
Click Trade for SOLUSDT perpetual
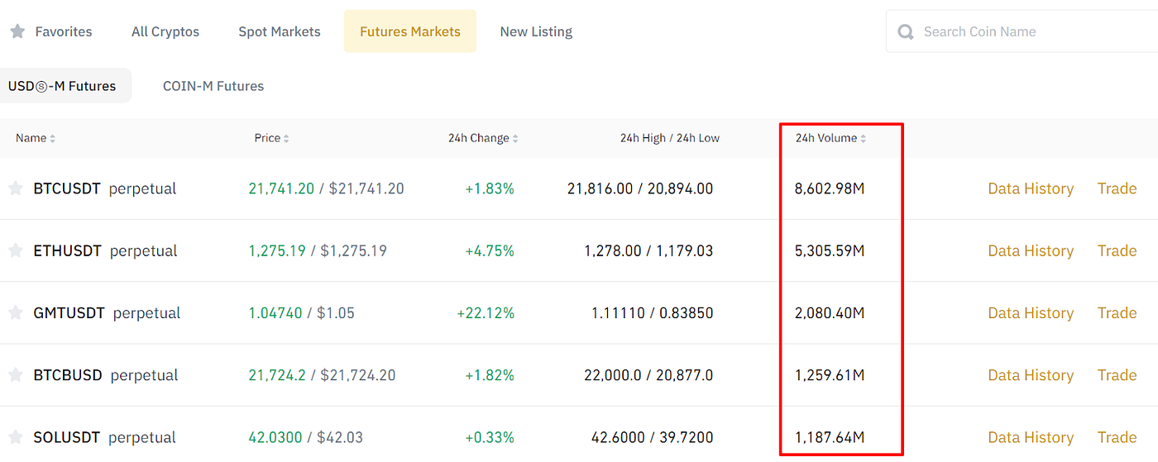tap(1117, 437)
